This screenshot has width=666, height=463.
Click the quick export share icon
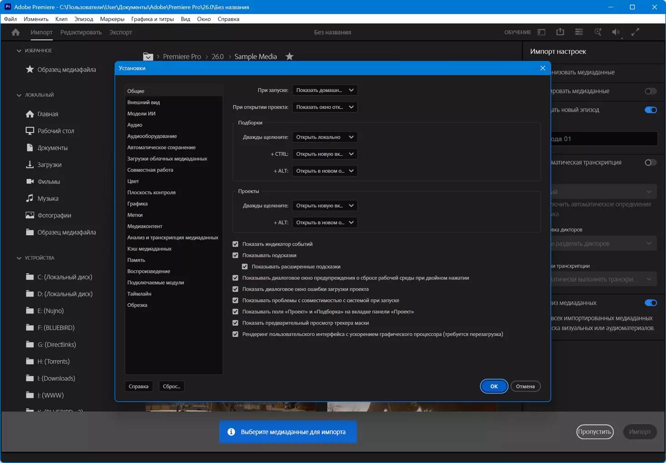pos(560,32)
